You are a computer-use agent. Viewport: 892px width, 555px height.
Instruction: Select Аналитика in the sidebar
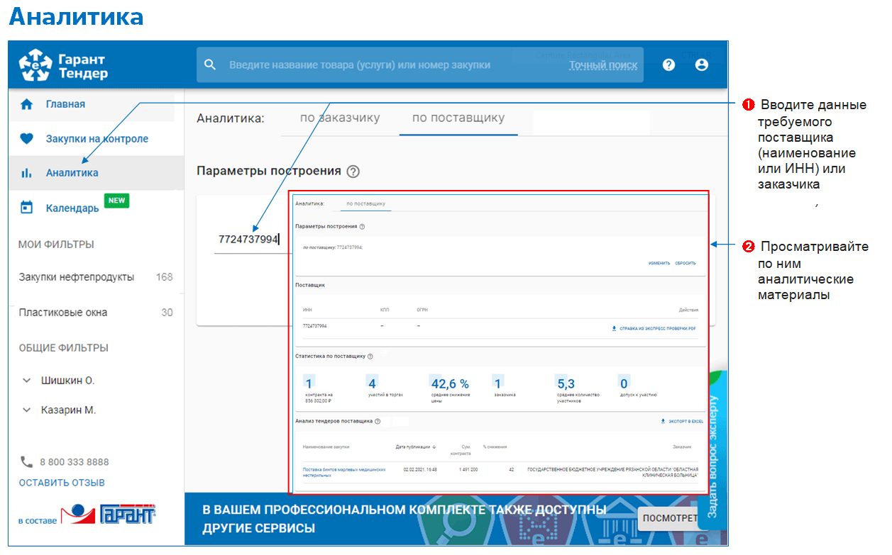pos(72,173)
